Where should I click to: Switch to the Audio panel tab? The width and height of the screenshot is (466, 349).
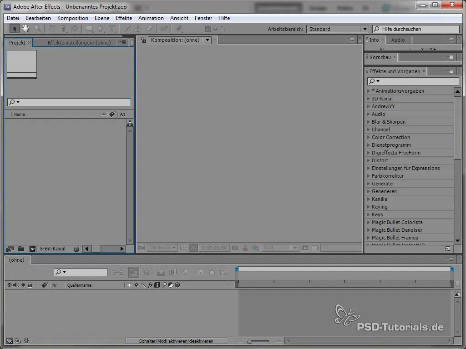(398, 40)
